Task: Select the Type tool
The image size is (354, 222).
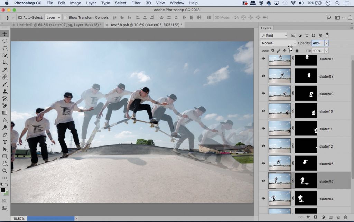Action: 4,141
